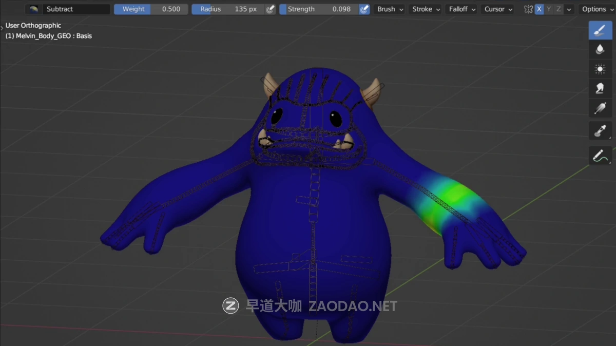This screenshot has width=616, height=346.
Task: Toggle pressure sensitivity for Strength
Action: pos(364,9)
